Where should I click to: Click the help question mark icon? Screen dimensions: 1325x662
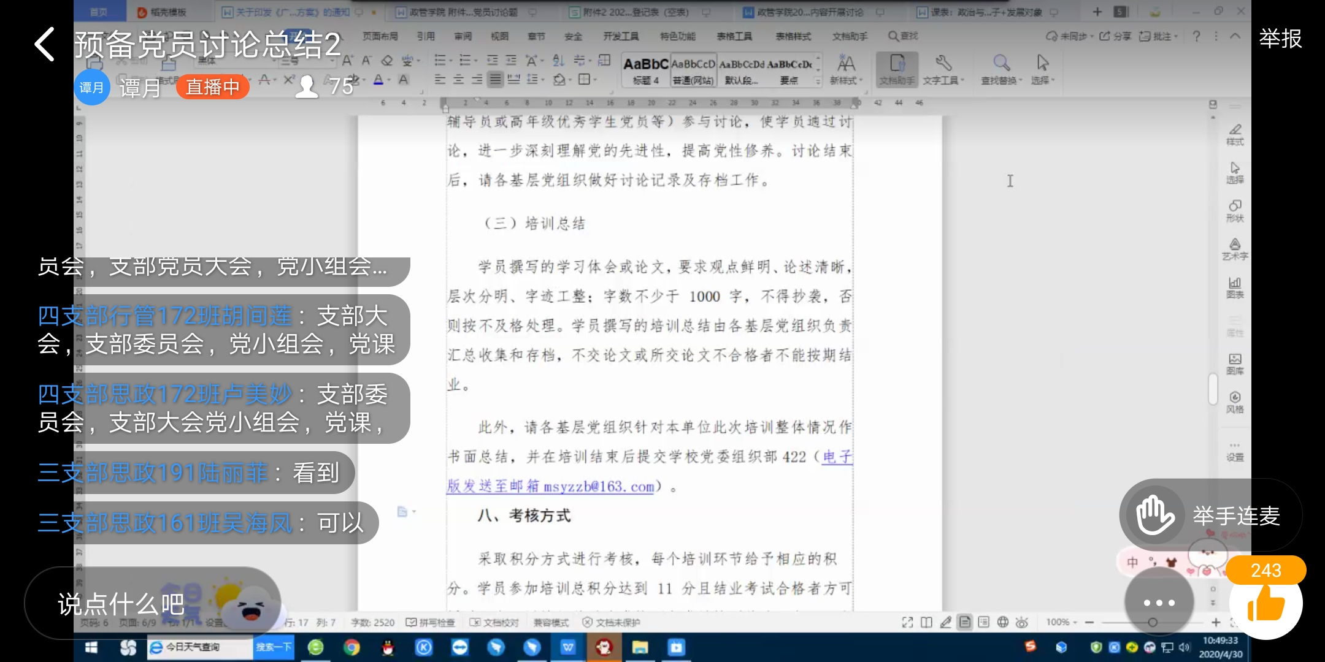[1196, 36]
